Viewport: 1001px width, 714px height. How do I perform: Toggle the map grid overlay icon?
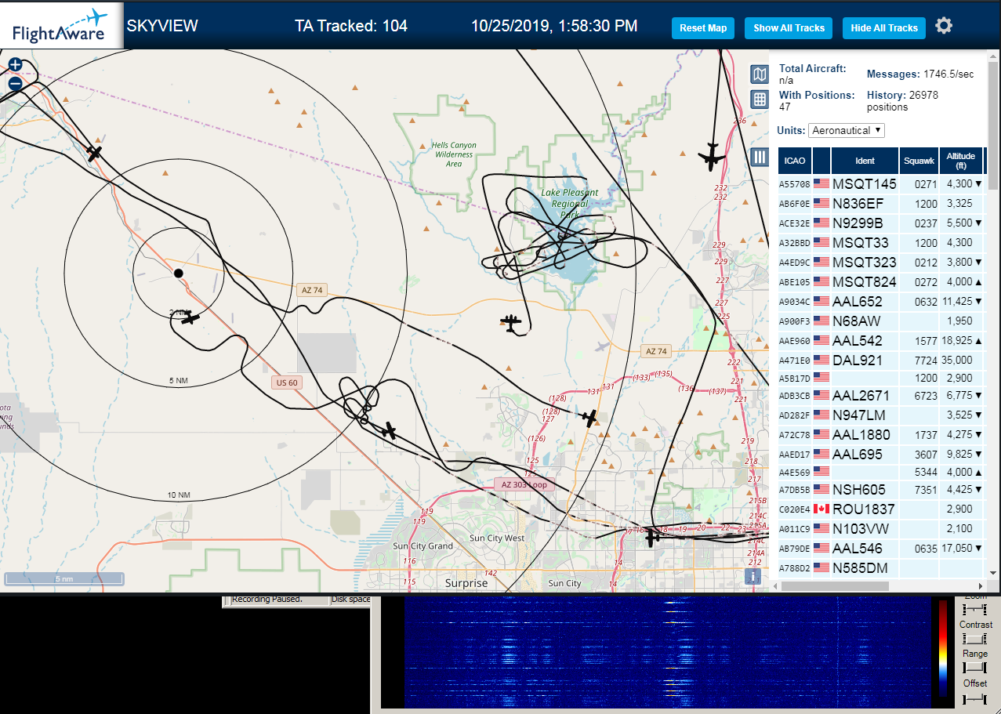(x=759, y=100)
